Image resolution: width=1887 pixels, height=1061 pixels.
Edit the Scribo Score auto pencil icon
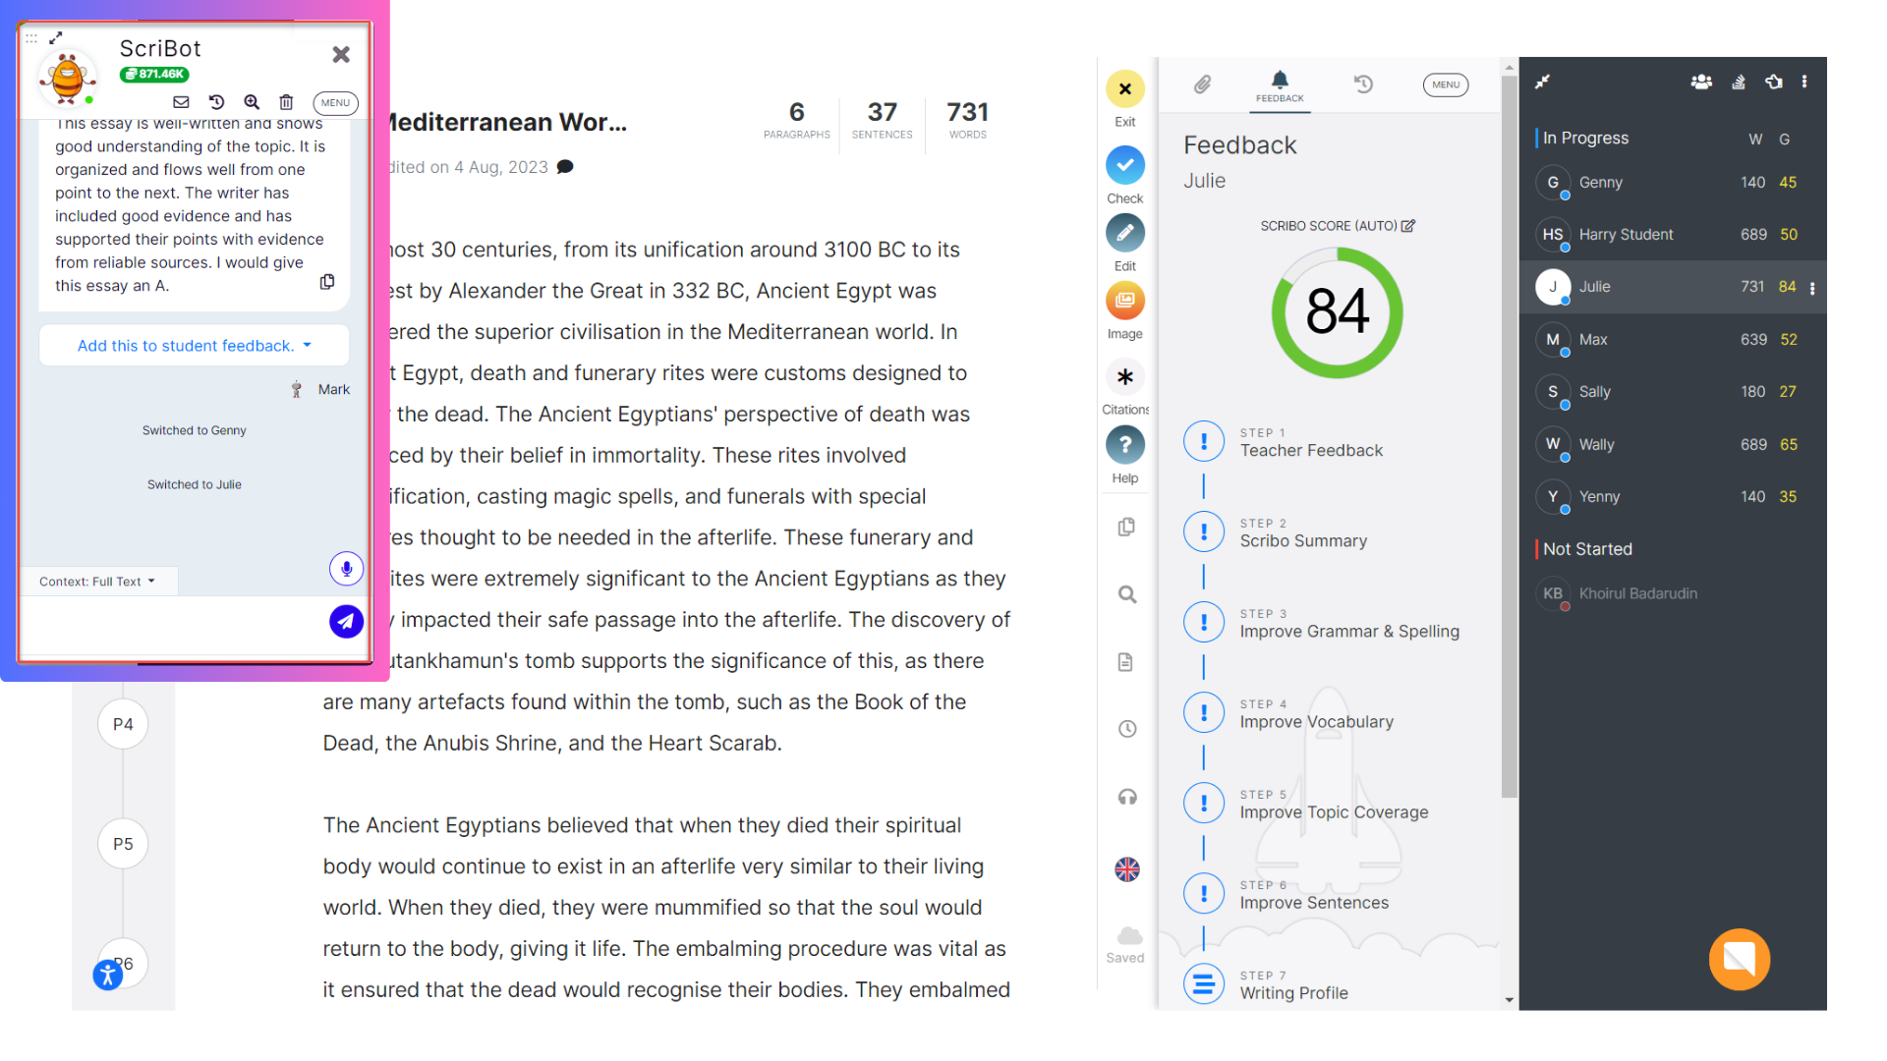tap(1408, 226)
